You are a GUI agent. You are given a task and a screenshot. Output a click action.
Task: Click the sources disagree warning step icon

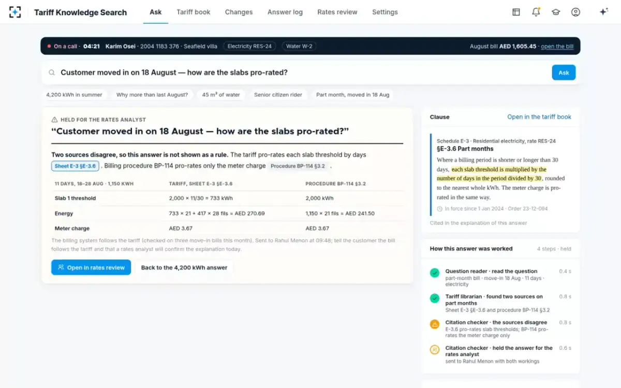(x=435, y=324)
